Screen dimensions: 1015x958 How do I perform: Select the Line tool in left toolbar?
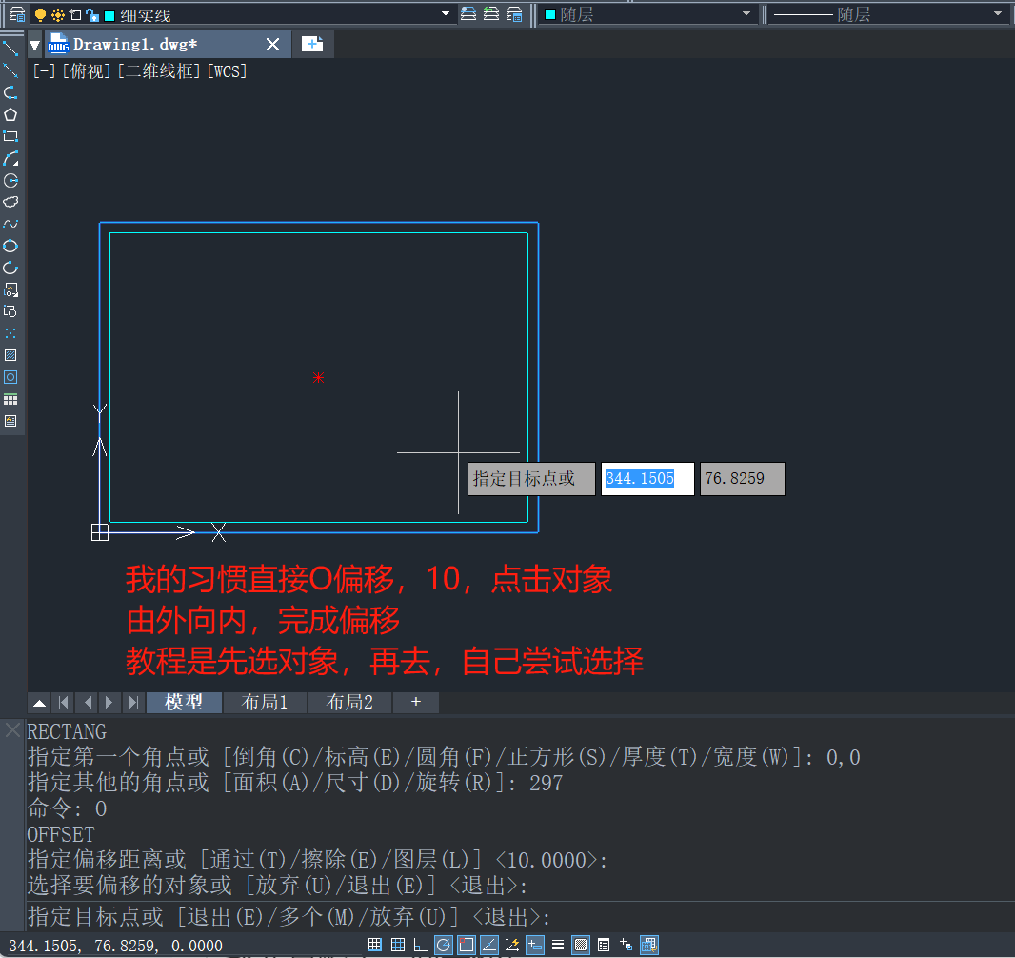tap(10, 49)
